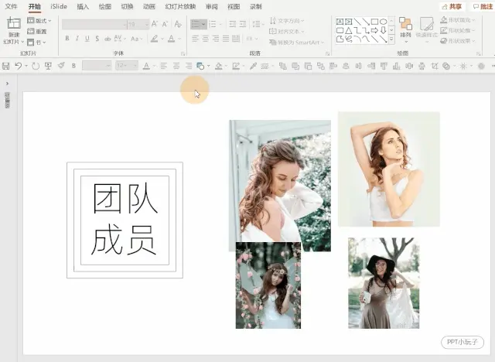Image resolution: width=495 pixels, height=362 pixels.
Task: Click the Redo icon
Action: point(36,66)
